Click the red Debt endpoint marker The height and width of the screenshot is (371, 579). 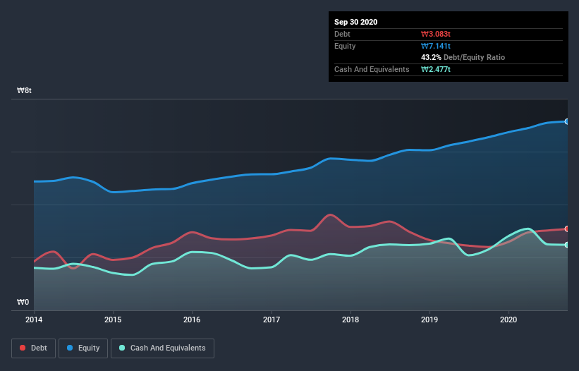click(x=567, y=229)
